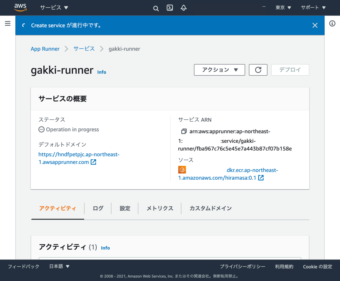
Task: Open the awsapprunner.com default domain link
Action: [79, 158]
